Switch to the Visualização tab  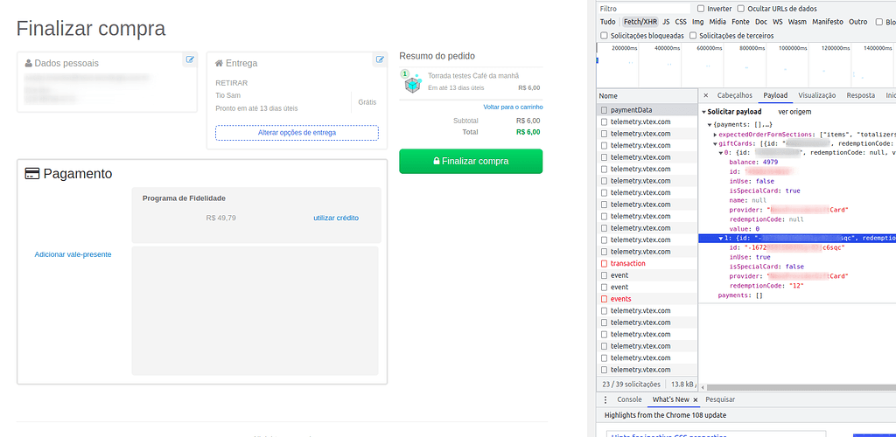click(816, 95)
